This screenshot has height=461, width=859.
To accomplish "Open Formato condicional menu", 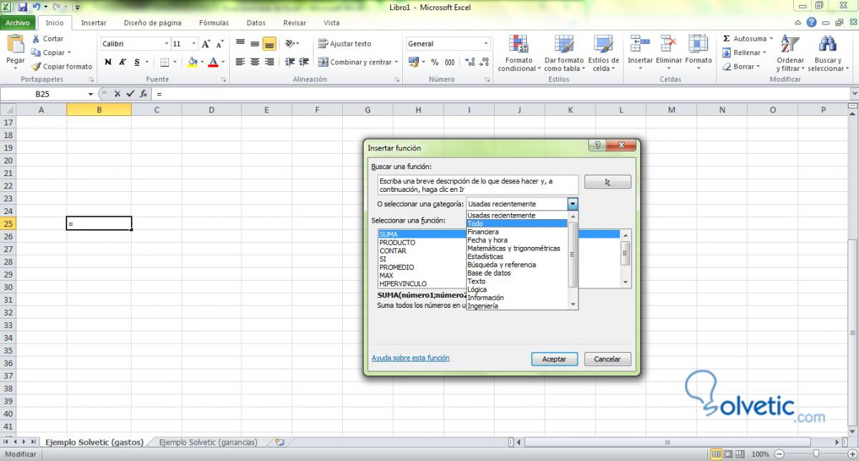I will tap(518, 53).
